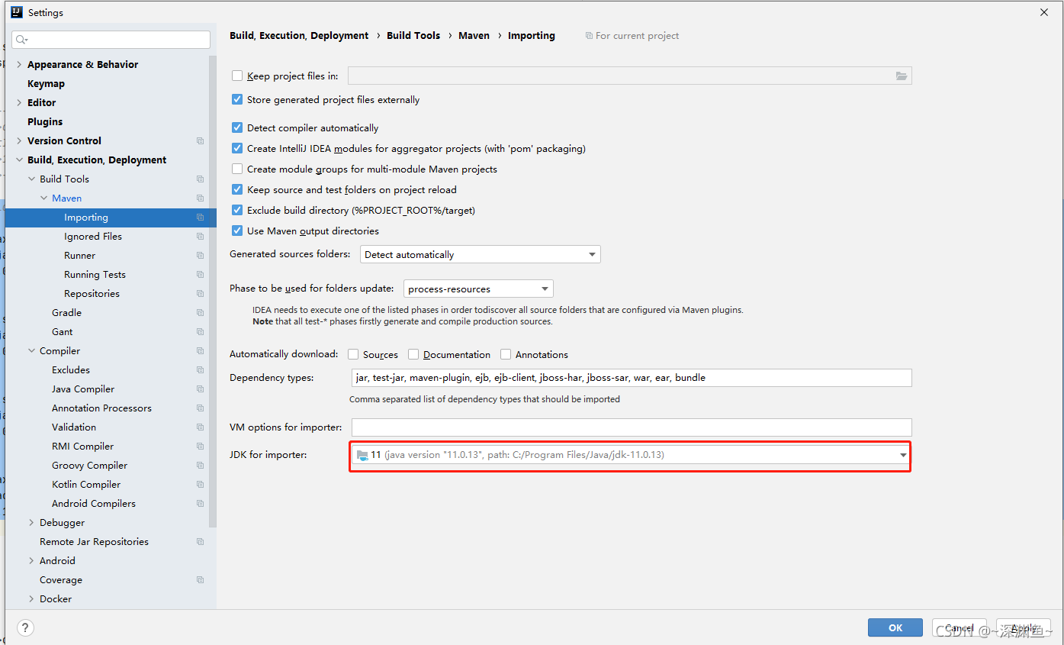Click the IntelliJ IDEA logo in title bar
This screenshot has height=645, width=1064.
coord(16,12)
